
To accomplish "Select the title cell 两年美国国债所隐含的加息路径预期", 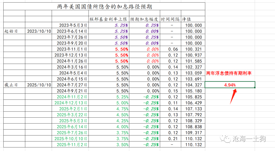I will [104, 6].
